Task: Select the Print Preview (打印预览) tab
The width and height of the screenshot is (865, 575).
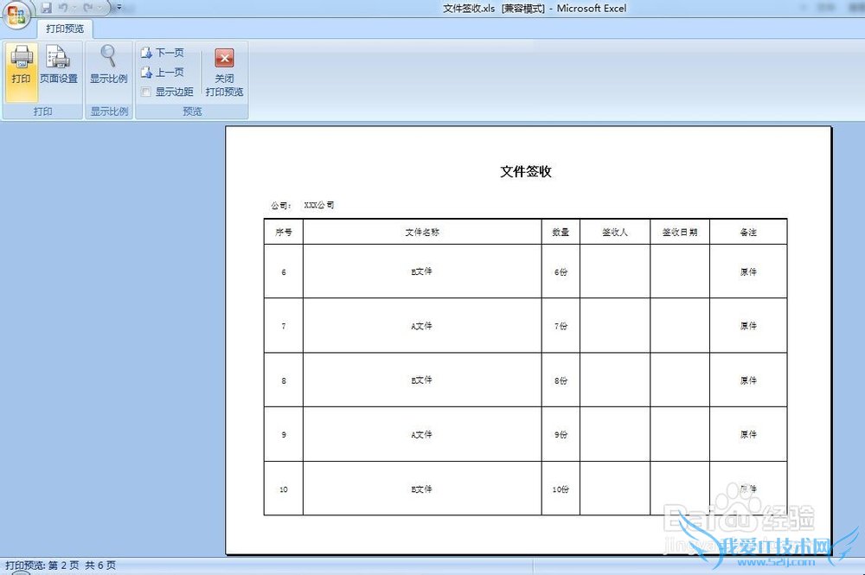Action: pos(65,29)
